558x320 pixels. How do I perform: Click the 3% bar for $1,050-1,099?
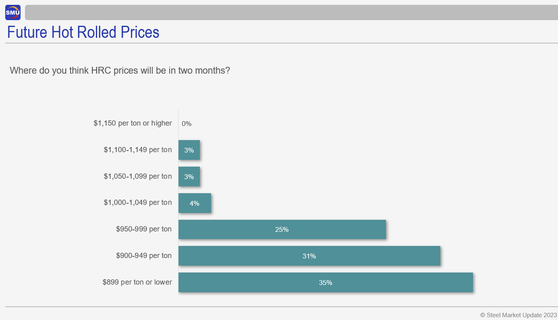coord(189,177)
